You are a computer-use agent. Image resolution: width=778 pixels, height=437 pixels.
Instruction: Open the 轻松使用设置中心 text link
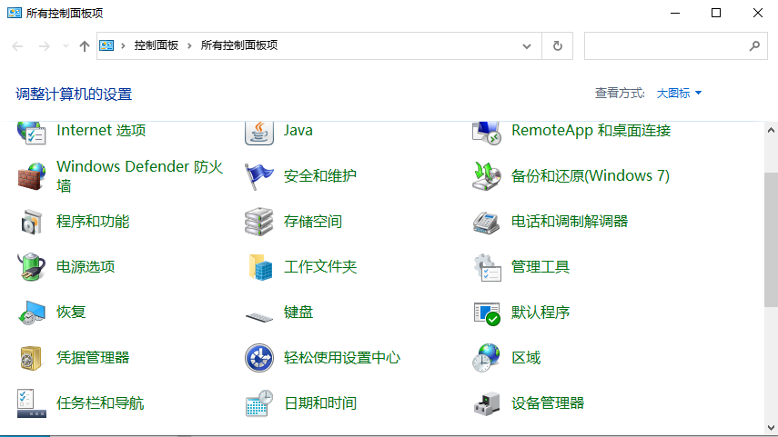(342, 358)
